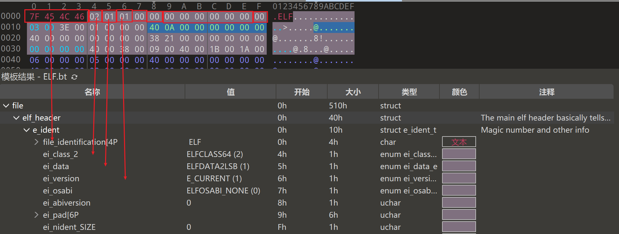
Task: Click the 大小 column header
Action: click(x=353, y=92)
